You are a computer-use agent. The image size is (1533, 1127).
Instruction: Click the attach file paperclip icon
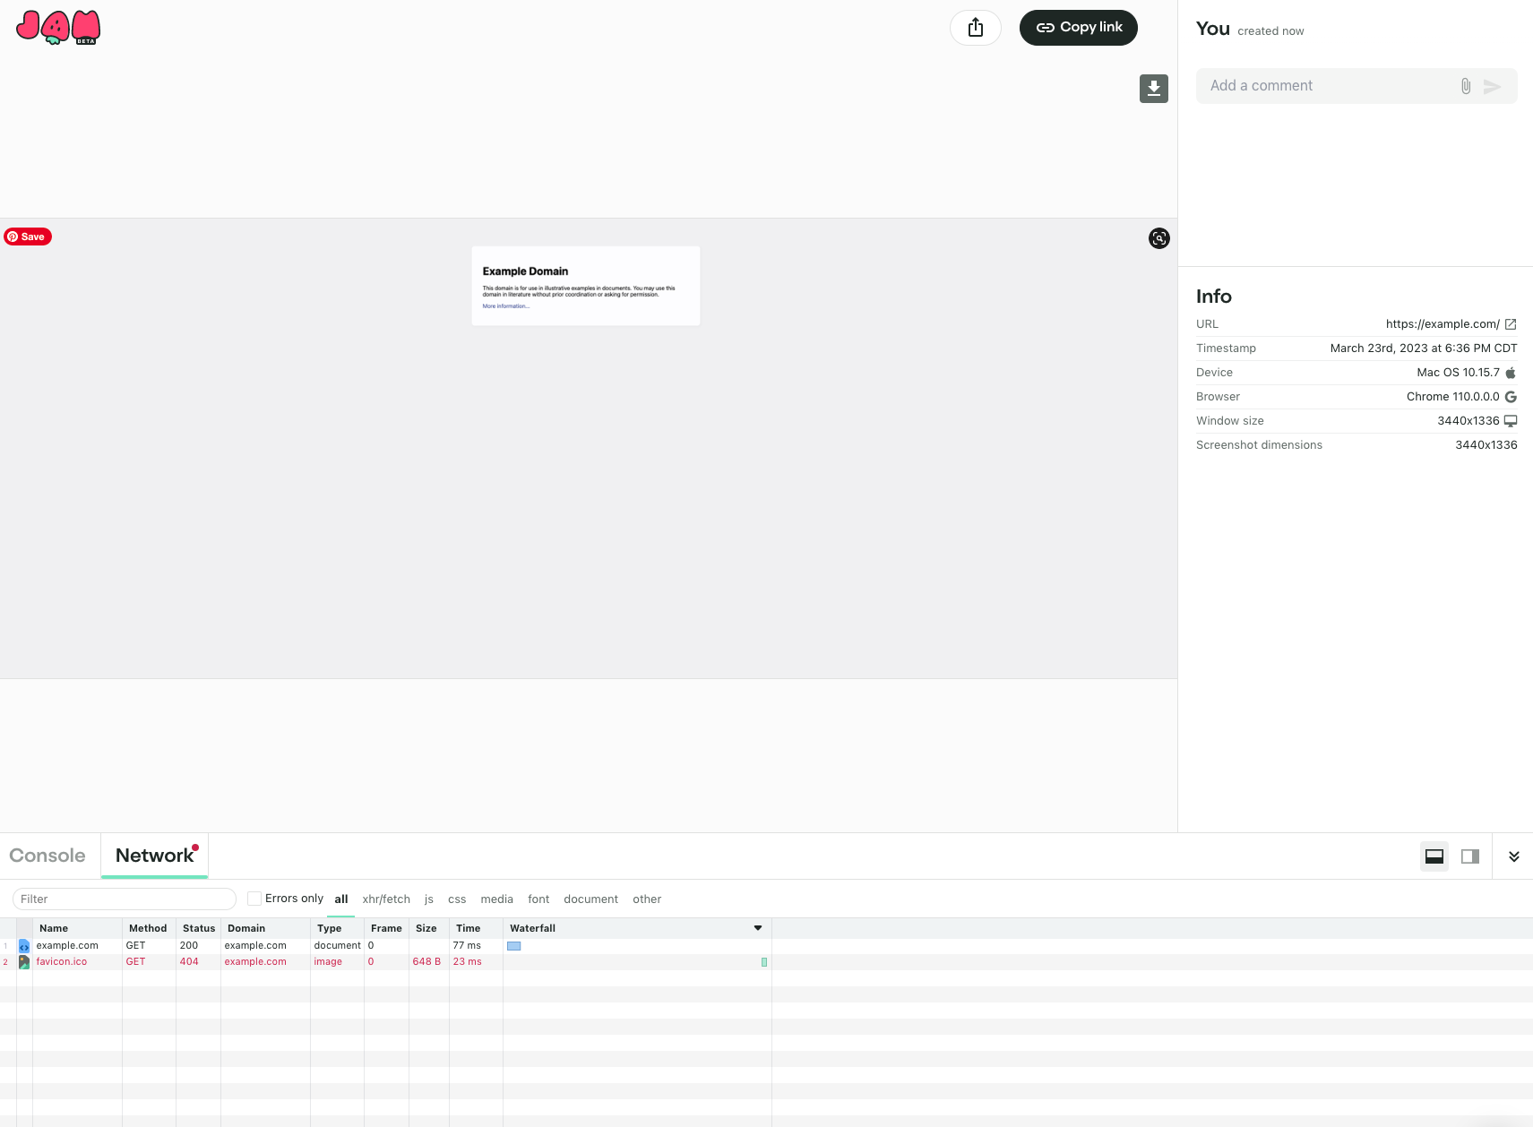coord(1465,86)
